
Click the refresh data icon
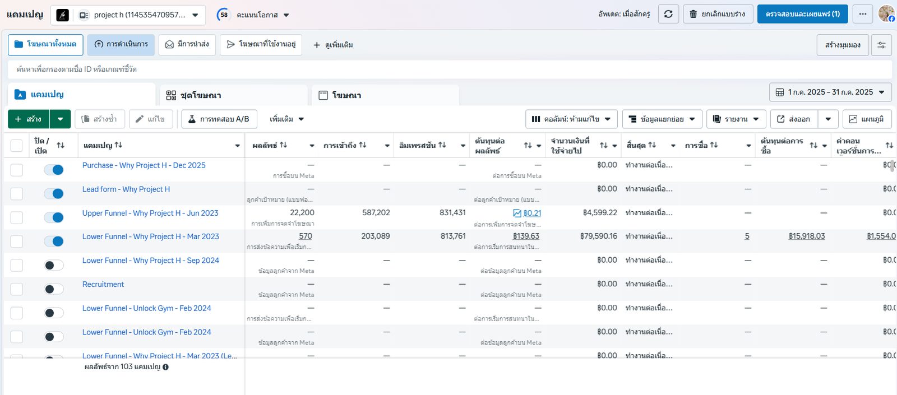[x=668, y=14]
